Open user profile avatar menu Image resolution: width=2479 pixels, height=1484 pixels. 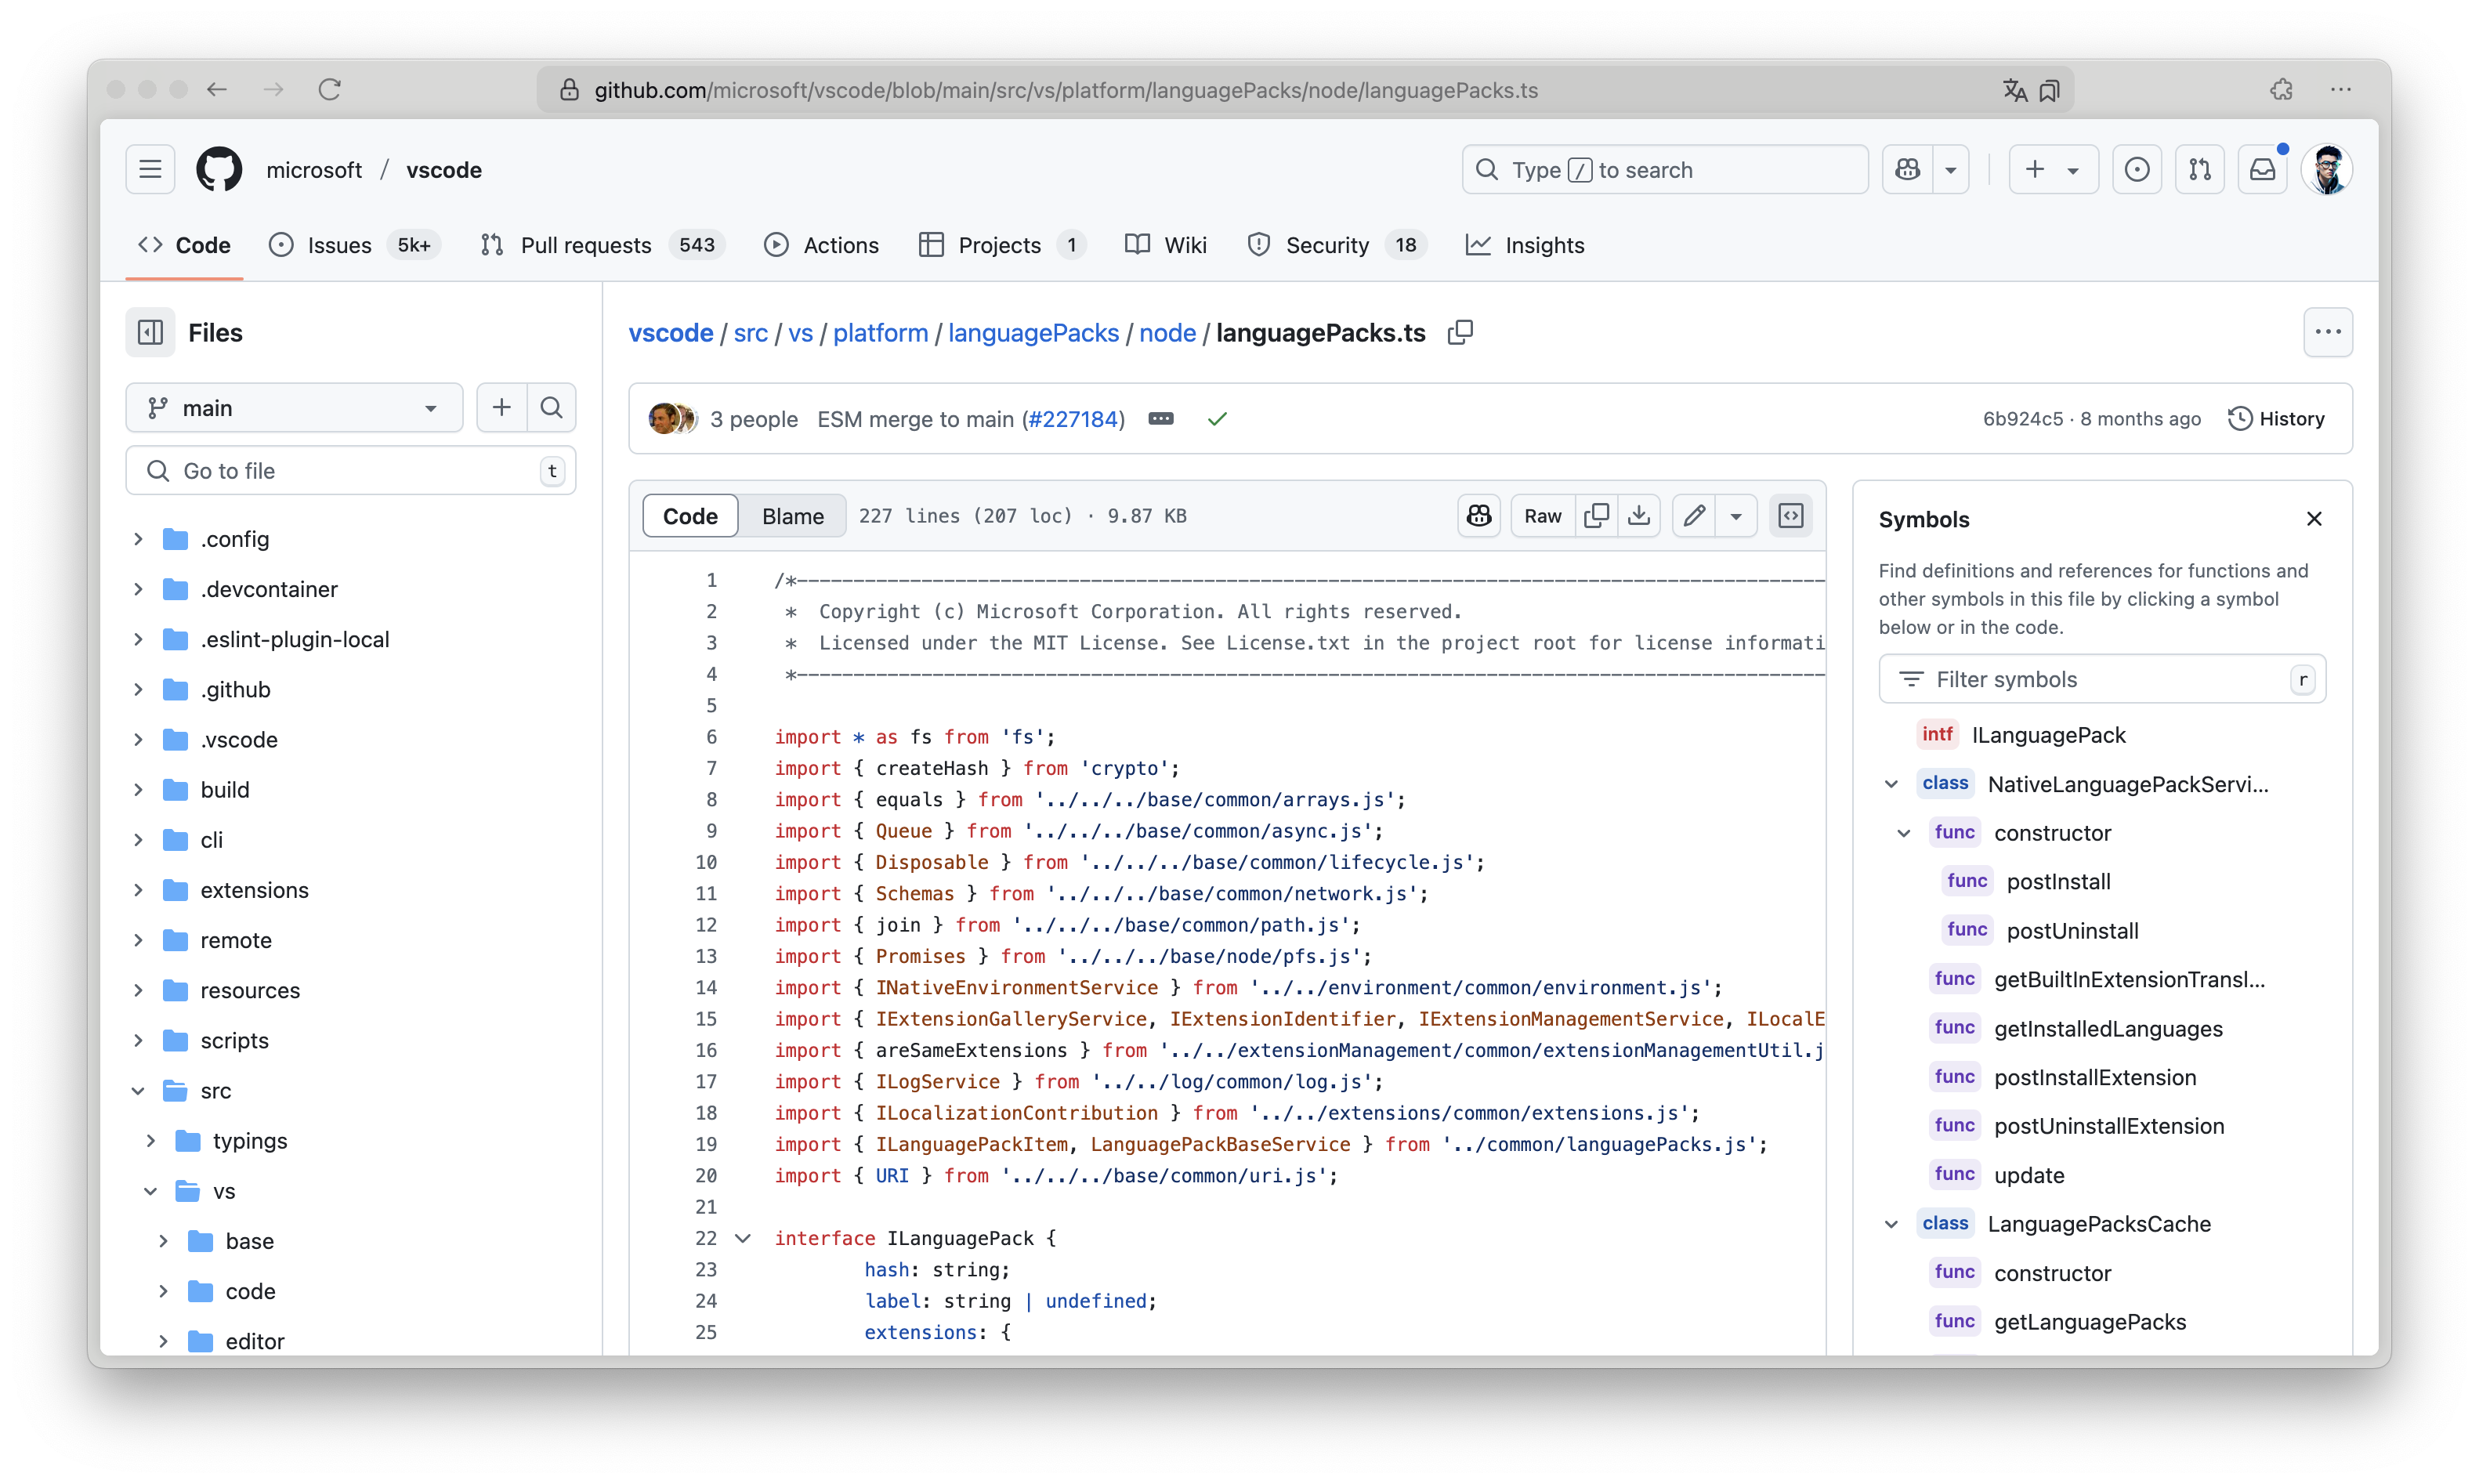pyautogui.click(x=2327, y=170)
